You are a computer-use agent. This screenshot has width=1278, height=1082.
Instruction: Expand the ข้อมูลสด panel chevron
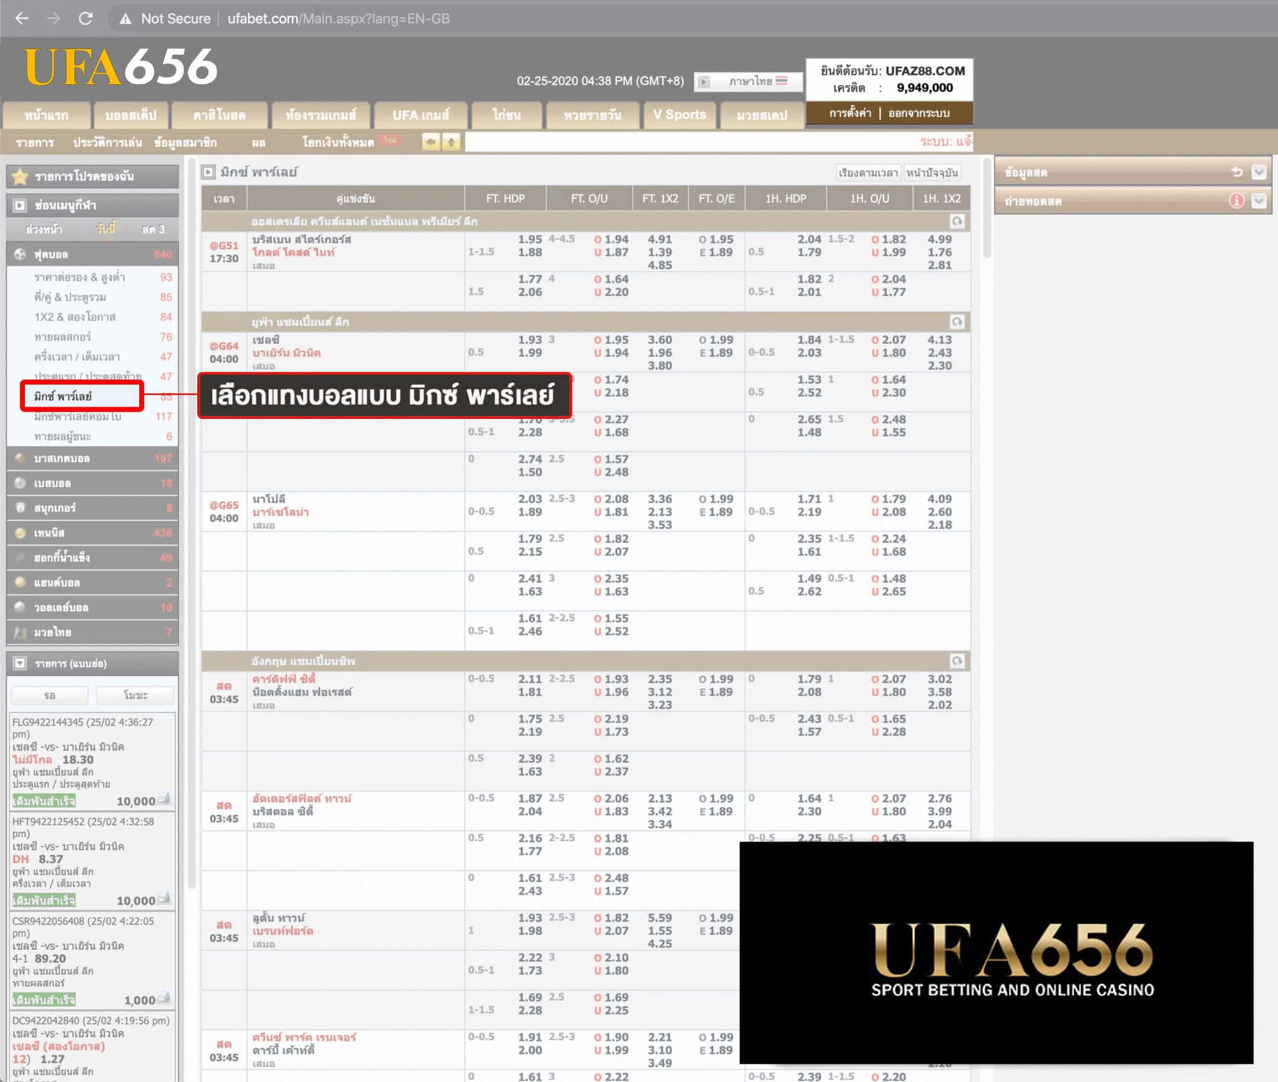point(1259,172)
